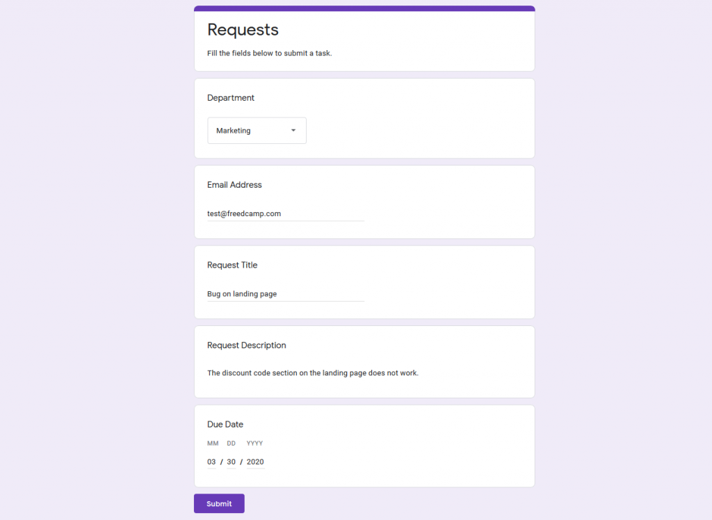Click the Request Title question label
The image size is (712, 520).
(x=232, y=265)
